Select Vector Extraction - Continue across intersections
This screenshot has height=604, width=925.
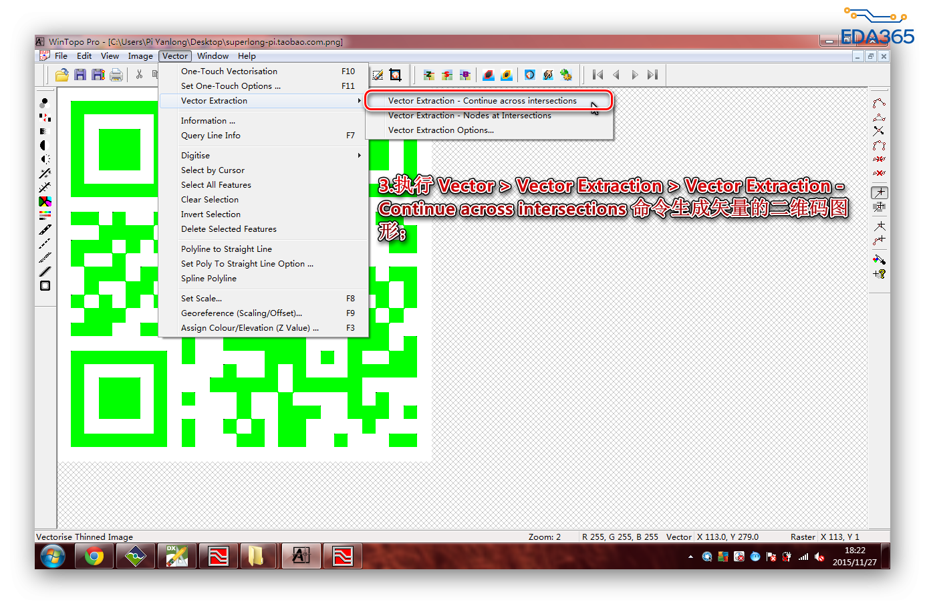[x=489, y=101]
